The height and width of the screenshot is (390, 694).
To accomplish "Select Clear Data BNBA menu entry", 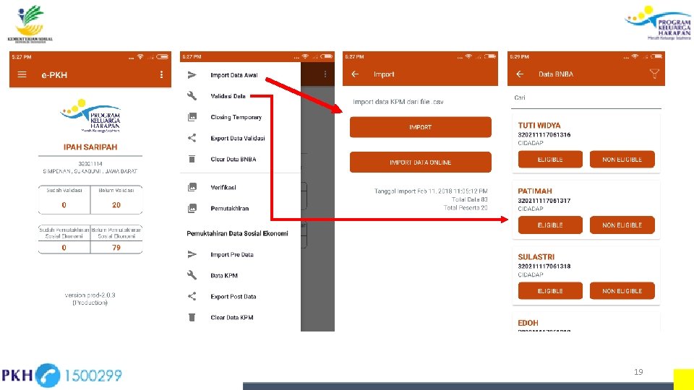I will (234, 159).
